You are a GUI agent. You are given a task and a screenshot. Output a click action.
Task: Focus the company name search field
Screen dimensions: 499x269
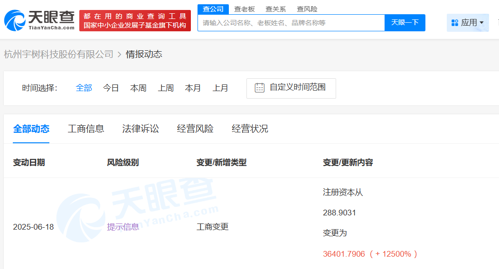point(291,23)
